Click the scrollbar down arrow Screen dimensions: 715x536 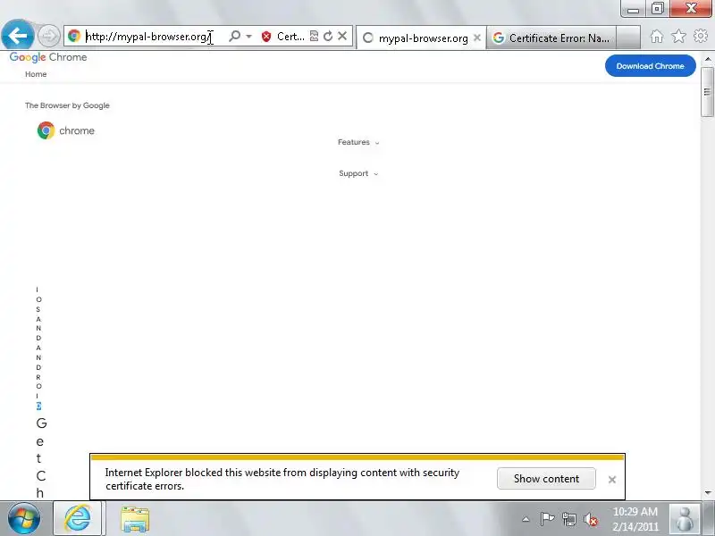[708, 493]
